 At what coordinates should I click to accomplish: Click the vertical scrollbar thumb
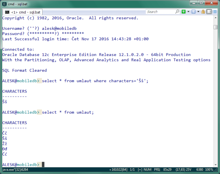point(215,27)
